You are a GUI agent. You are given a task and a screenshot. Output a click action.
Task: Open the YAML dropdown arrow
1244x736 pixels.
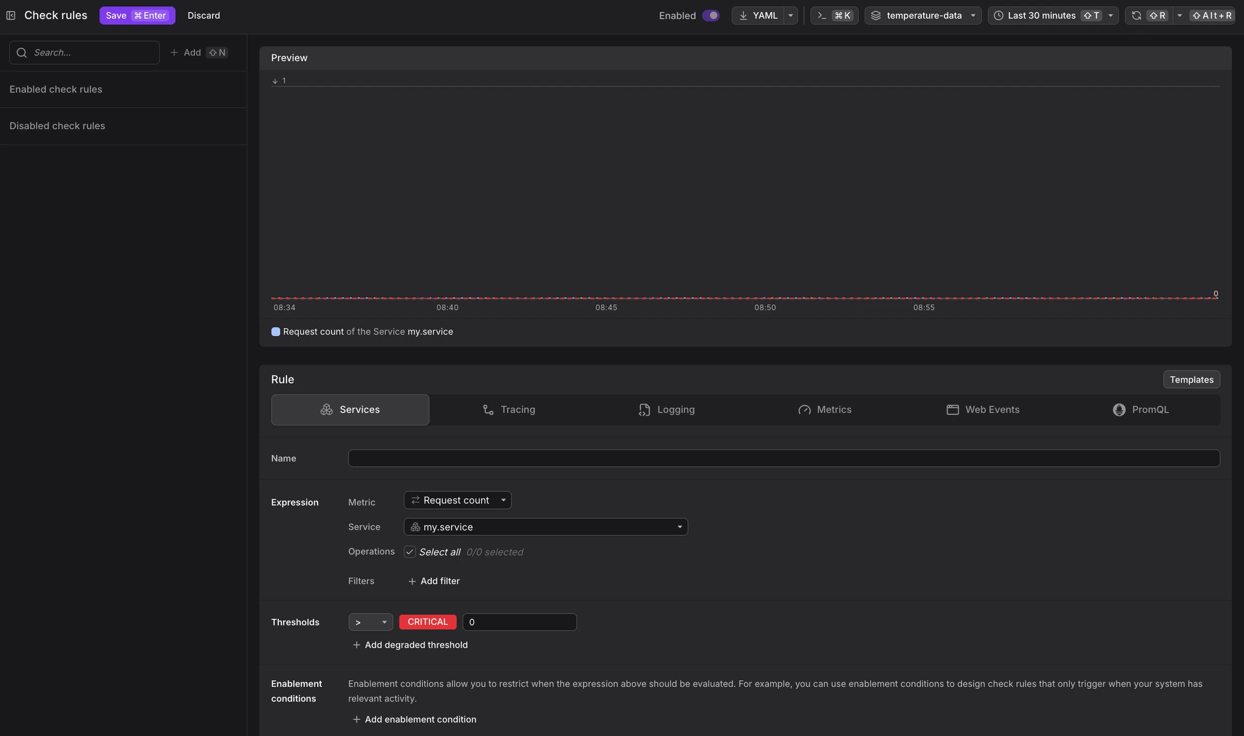pos(790,16)
